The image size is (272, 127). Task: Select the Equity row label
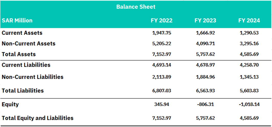10,104
